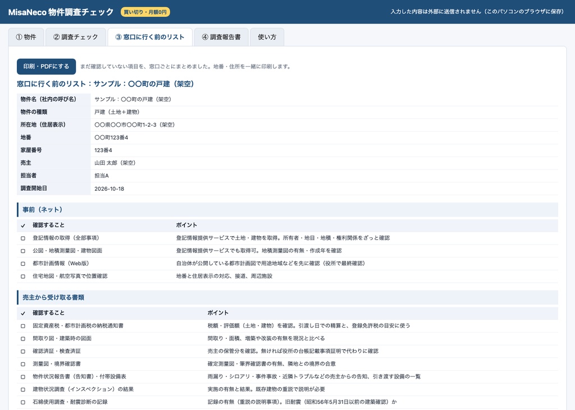
Task: Click the checkmark header in 売主から受け取る書類 table
Action: coord(23,314)
